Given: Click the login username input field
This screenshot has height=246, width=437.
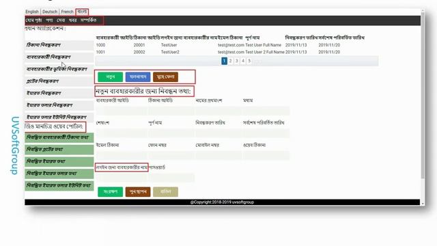Looking at the screenshot, I should click(x=122, y=178).
